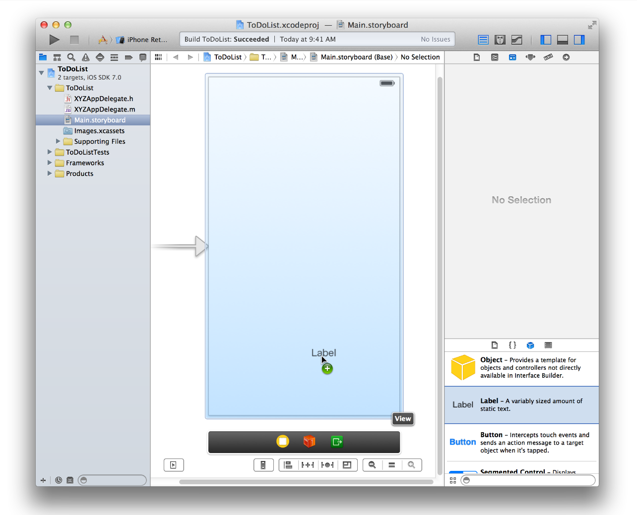Select the View Controller icon in scene dock
The height and width of the screenshot is (515, 637).
point(283,441)
